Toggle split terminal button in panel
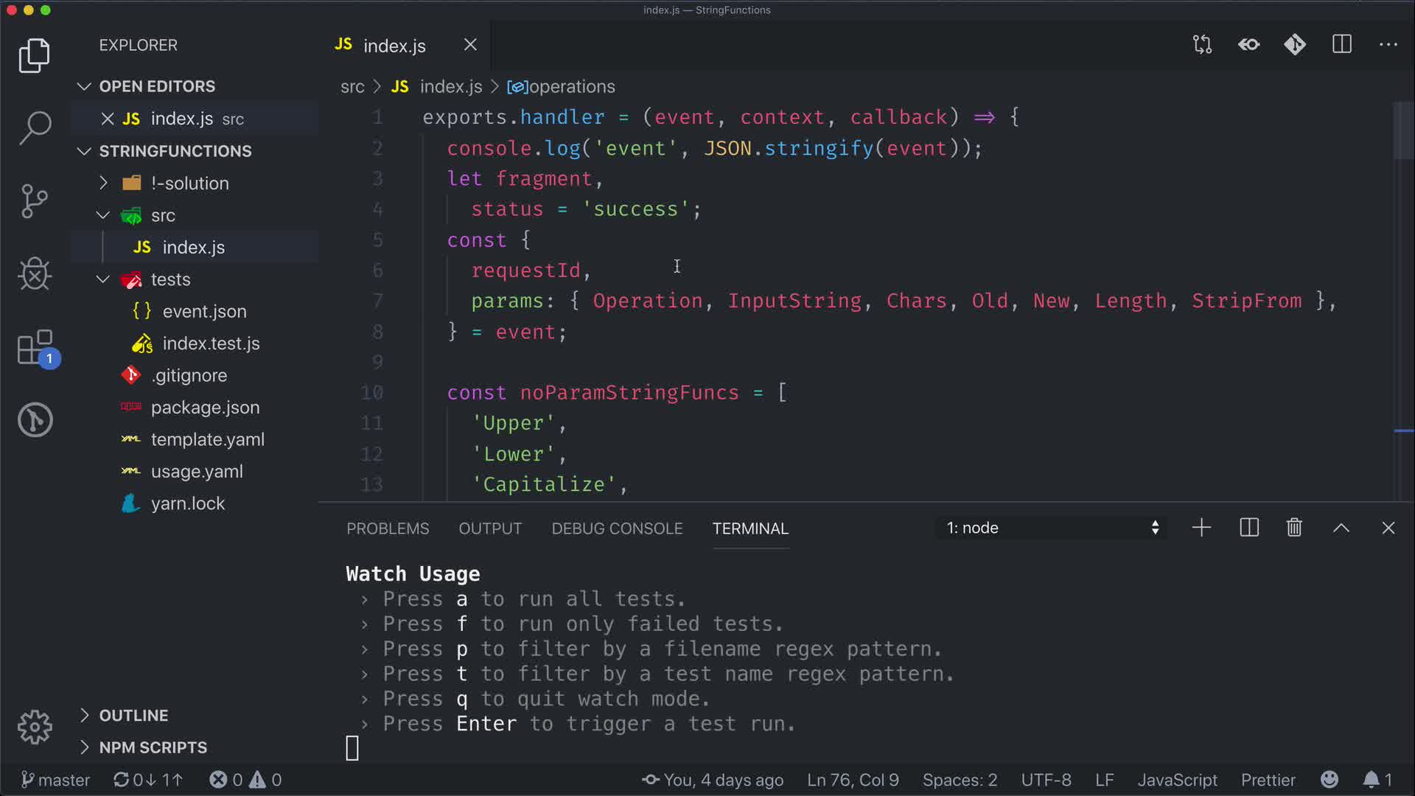The height and width of the screenshot is (796, 1415). tap(1249, 528)
